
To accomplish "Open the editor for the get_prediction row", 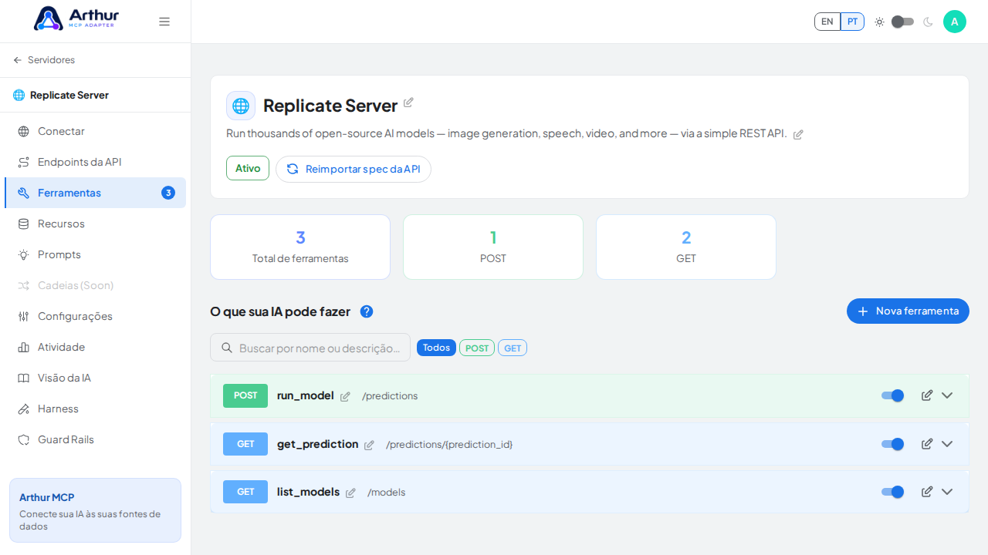I will pyautogui.click(x=927, y=444).
